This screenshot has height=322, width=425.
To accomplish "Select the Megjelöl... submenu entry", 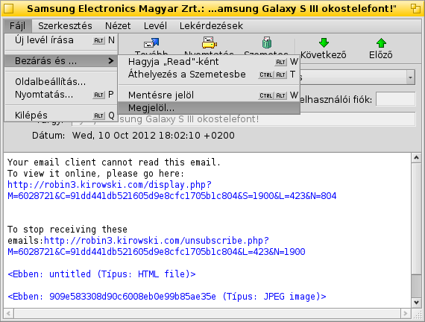I will coord(209,108).
